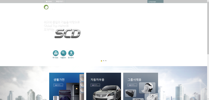Click the 'Global Top Maker로' banner text

[56, 26]
